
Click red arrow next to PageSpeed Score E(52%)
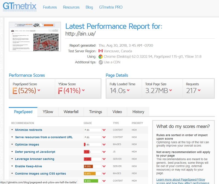pos(39,90)
